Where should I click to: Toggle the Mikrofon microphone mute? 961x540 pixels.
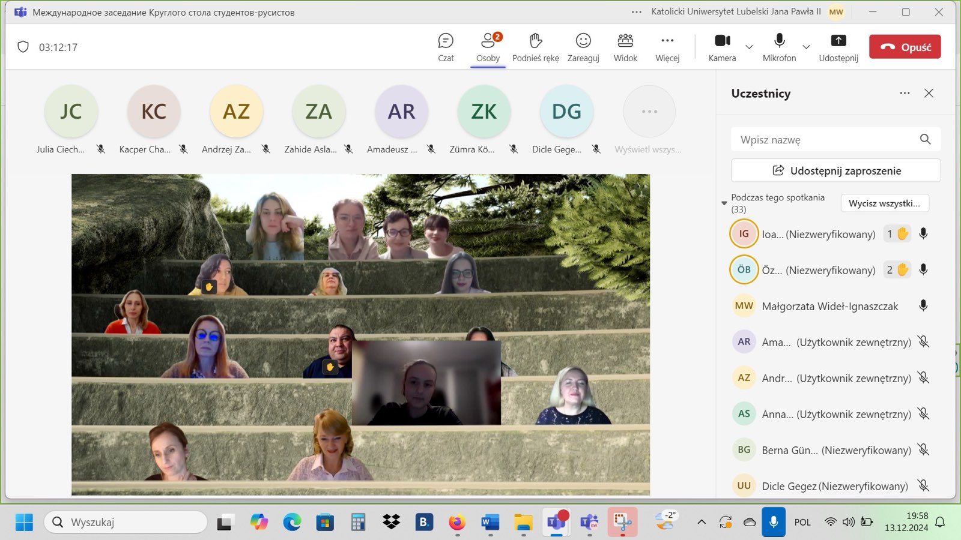pos(779,41)
